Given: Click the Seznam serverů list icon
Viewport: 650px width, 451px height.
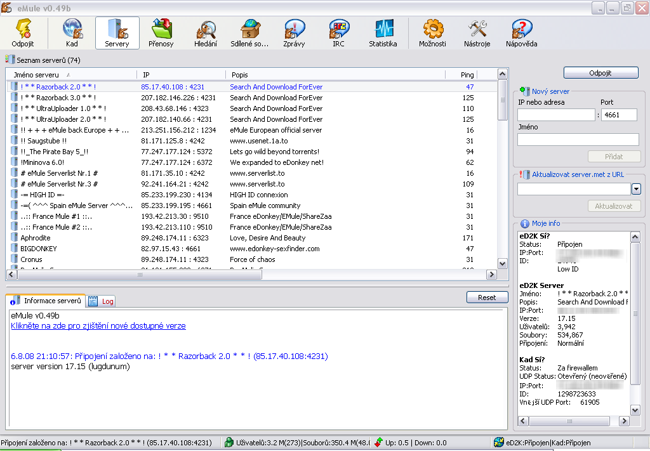Looking at the screenshot, I should 10,60.
